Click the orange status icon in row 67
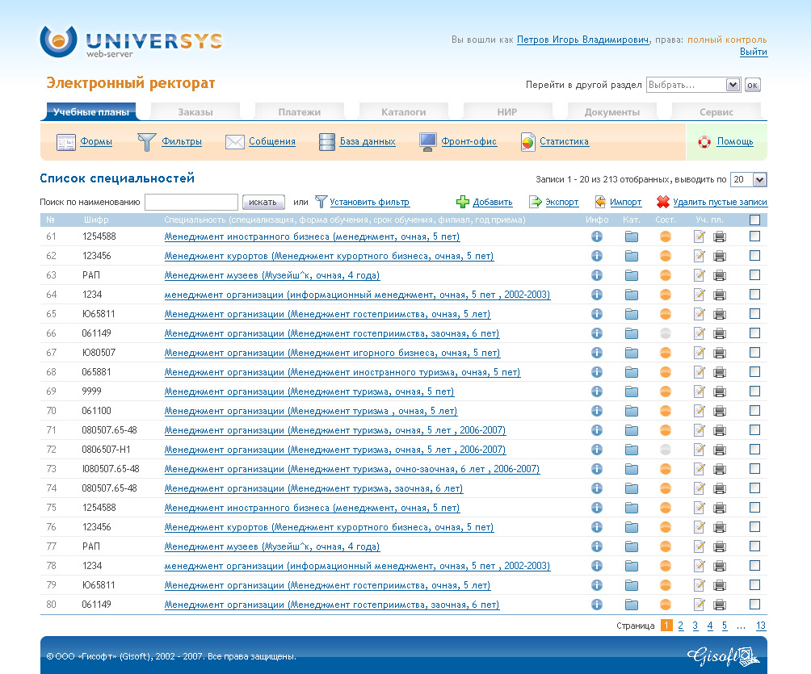The height and width of the screenshot is (674, 811). click(x=665, y=353)
